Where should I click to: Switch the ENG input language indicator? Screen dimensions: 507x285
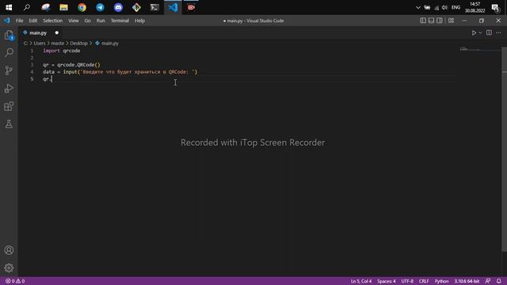point(456,7)
